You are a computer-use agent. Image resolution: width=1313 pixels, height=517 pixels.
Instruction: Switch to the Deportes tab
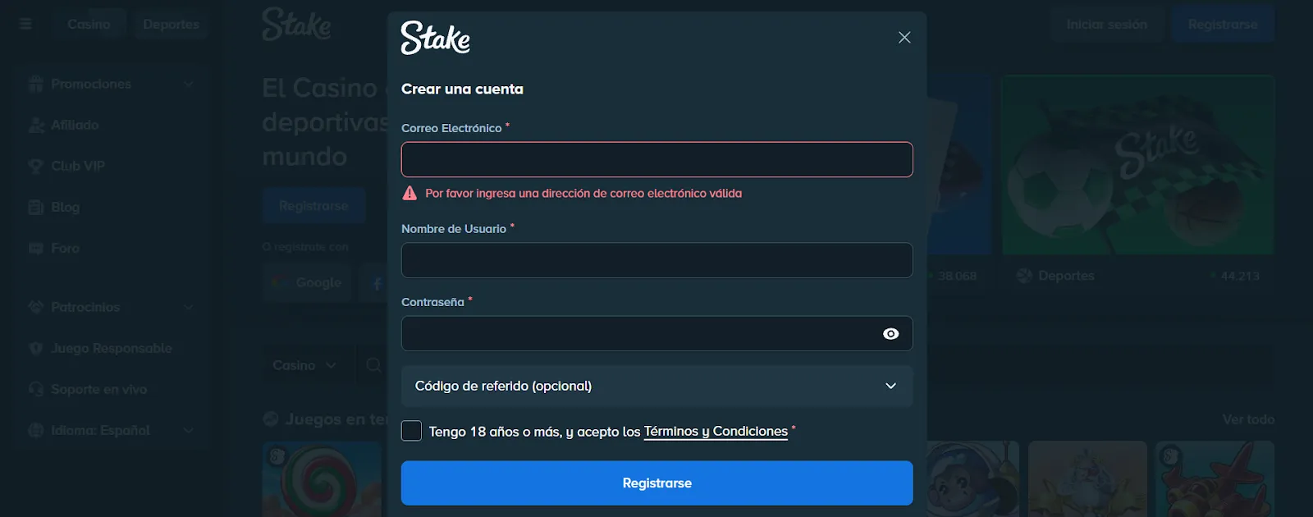click(171, 24)
